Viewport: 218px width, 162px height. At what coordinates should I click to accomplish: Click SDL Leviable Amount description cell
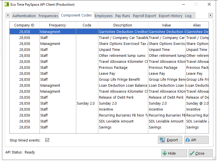coord(123,121)
